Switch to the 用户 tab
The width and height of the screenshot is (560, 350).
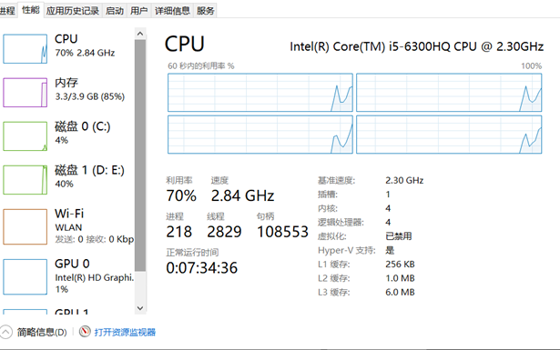pyautogui.click(x=139, y=11)
